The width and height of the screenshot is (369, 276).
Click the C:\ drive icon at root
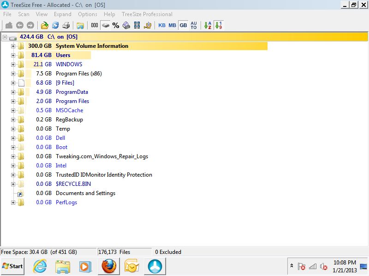[13, 38]
